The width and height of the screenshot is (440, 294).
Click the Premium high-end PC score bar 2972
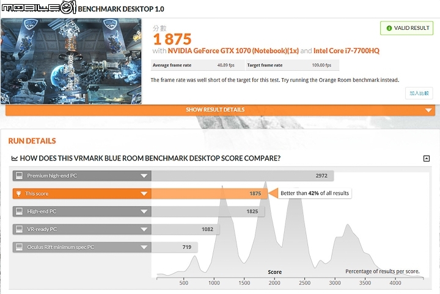243,176
